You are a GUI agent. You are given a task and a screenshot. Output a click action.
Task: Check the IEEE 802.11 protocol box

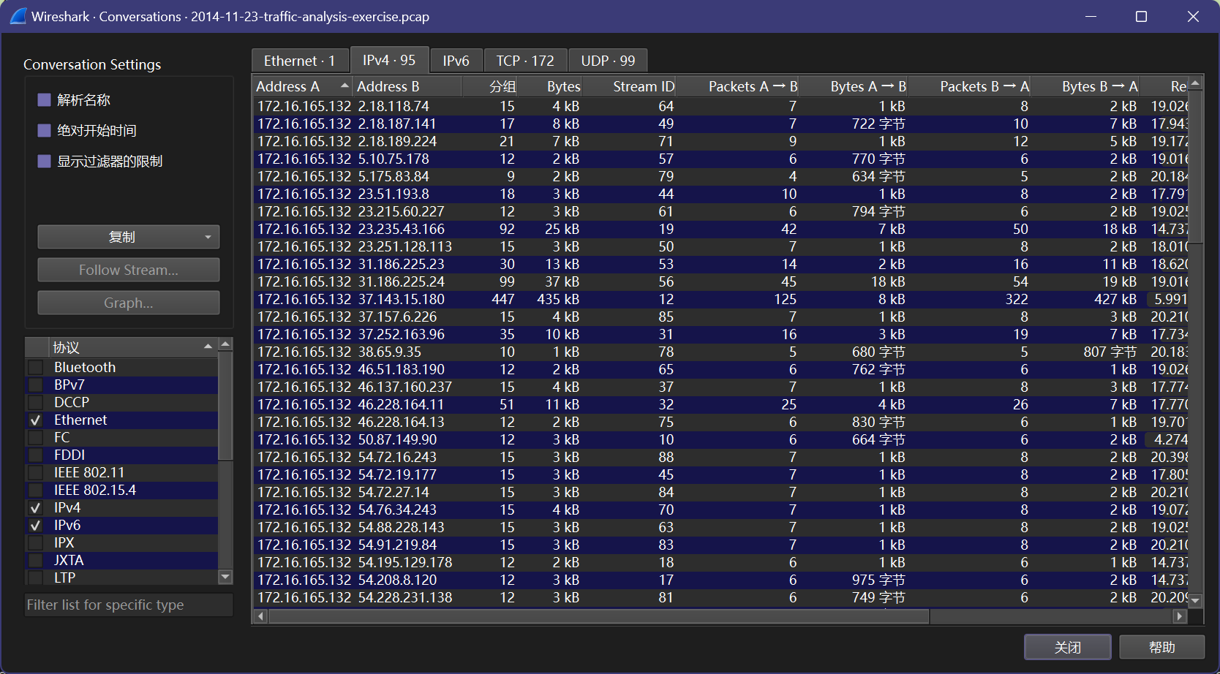click(35, 472)
